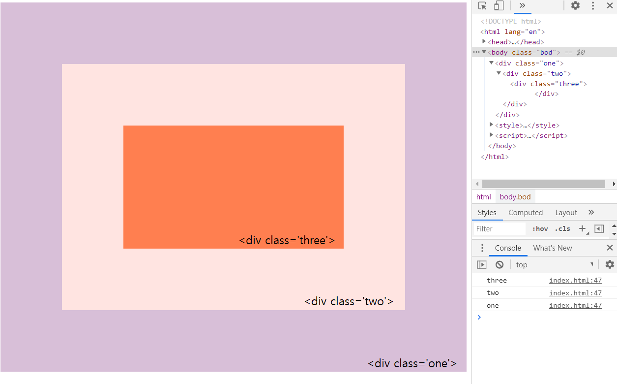Click the html breadcrumb
Screen dimensions: 617x384
pyautogui.click(x=483, y=197)
